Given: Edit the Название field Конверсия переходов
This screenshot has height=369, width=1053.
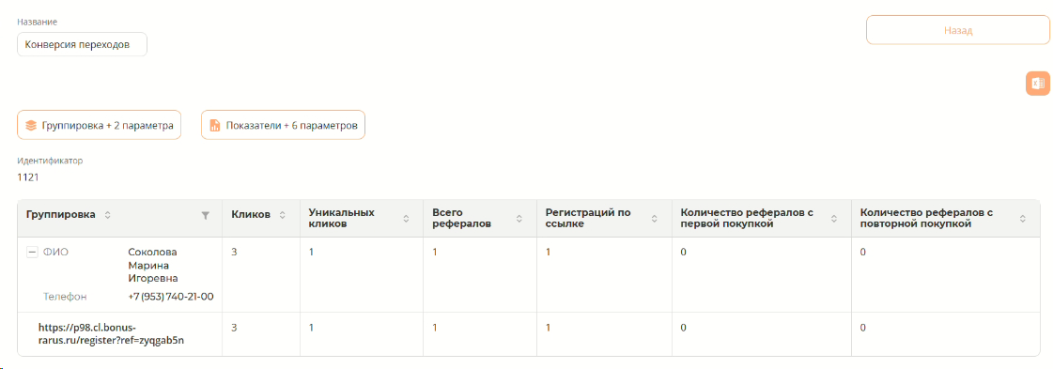Looking at the screenshot, I should (x=82, y=45).
